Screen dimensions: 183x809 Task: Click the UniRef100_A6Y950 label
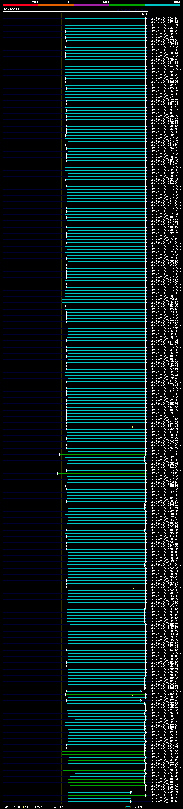point(164,40)
